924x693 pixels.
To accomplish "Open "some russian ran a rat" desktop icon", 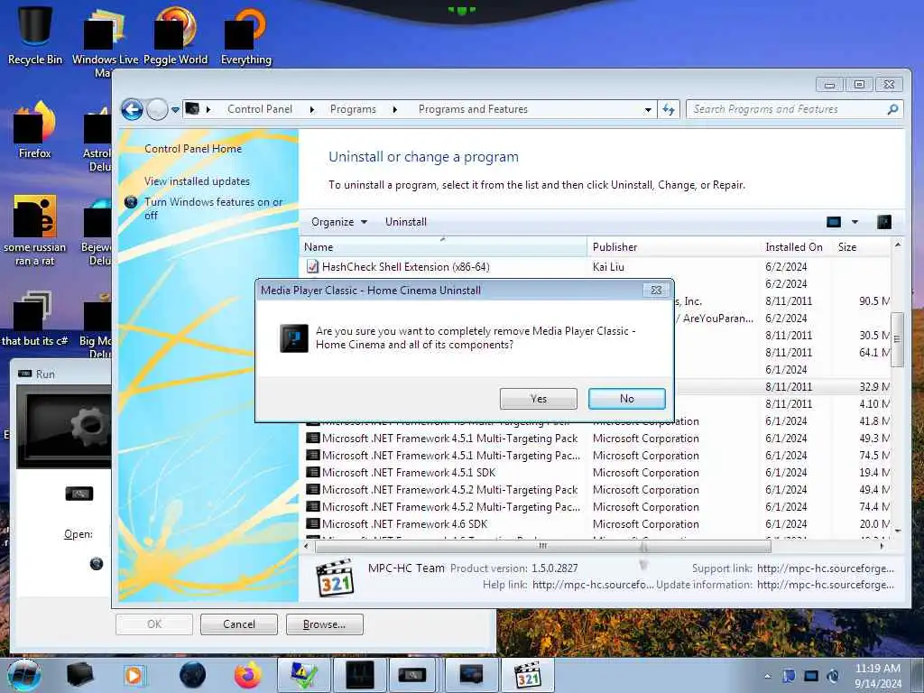I will [x=35, y=230].
